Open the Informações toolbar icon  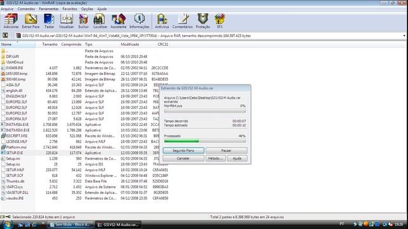pos(140,21)
